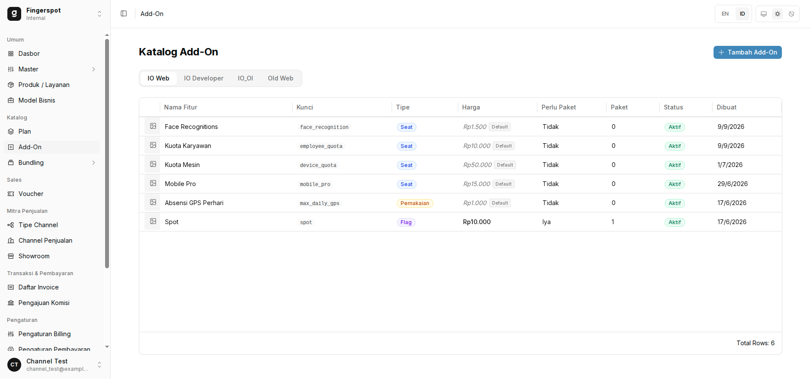The width and height of the screenshot is (810, 379).
Task: Click the Pengaturan Billing sliders icon
Action: point(11,334)
